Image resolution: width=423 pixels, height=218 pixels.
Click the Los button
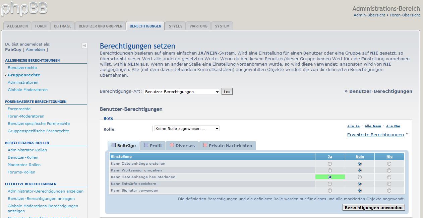click(x=227, y=92)
